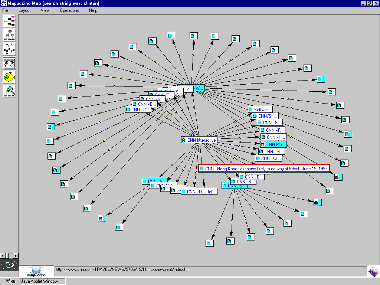Open the table of contents list view icon

(x=9, y=63)
